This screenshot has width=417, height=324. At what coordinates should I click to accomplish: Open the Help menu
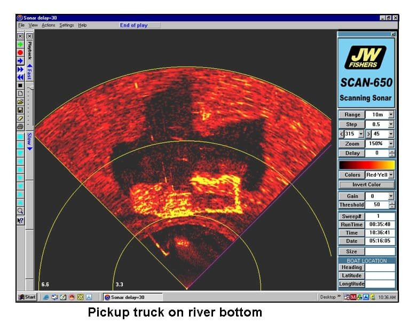tap(82, 25)
